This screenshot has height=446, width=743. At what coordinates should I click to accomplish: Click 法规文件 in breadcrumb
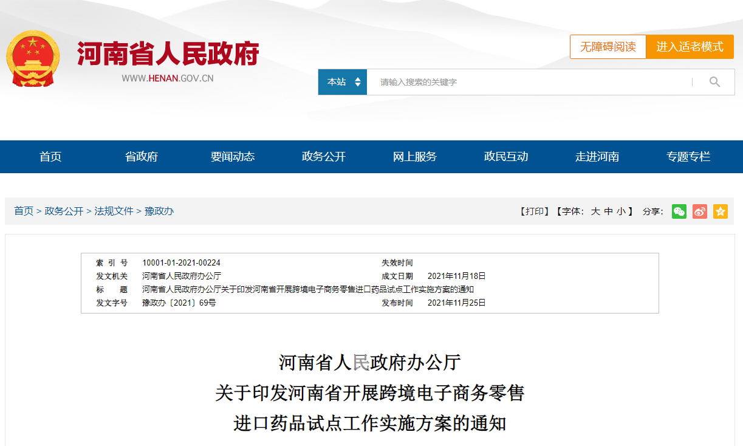(x=114, y=211)
